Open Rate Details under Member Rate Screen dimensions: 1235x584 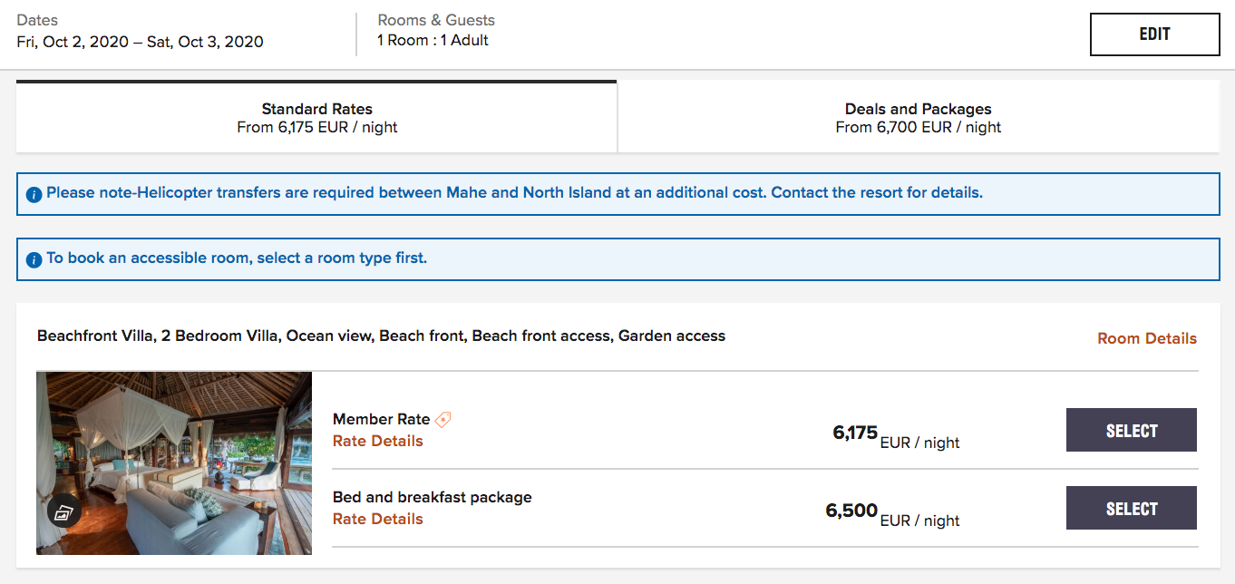click(377, 441)
